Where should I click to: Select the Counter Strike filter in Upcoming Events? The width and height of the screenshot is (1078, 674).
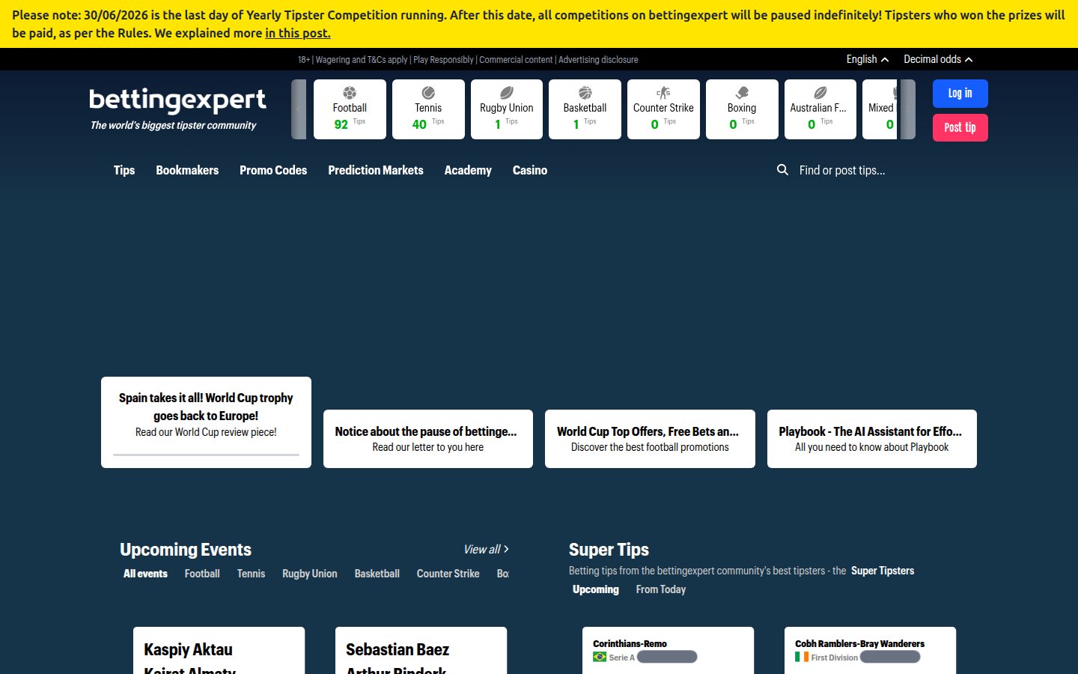coord(448,574)
